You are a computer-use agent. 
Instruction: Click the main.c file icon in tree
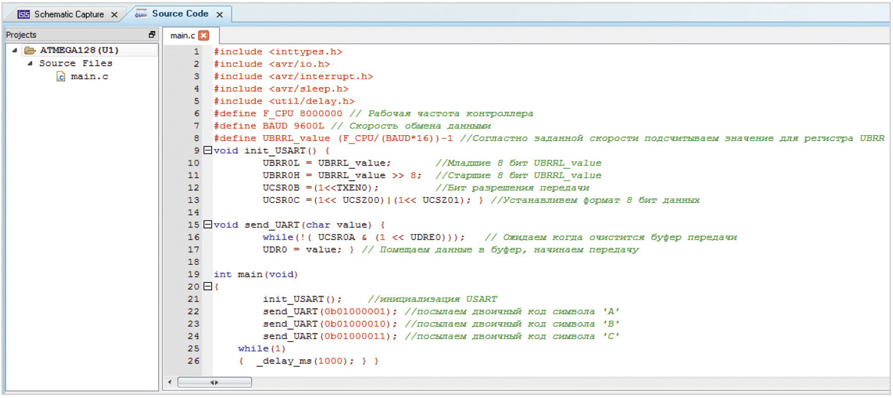pyautogui.click(x=61, y=76)
